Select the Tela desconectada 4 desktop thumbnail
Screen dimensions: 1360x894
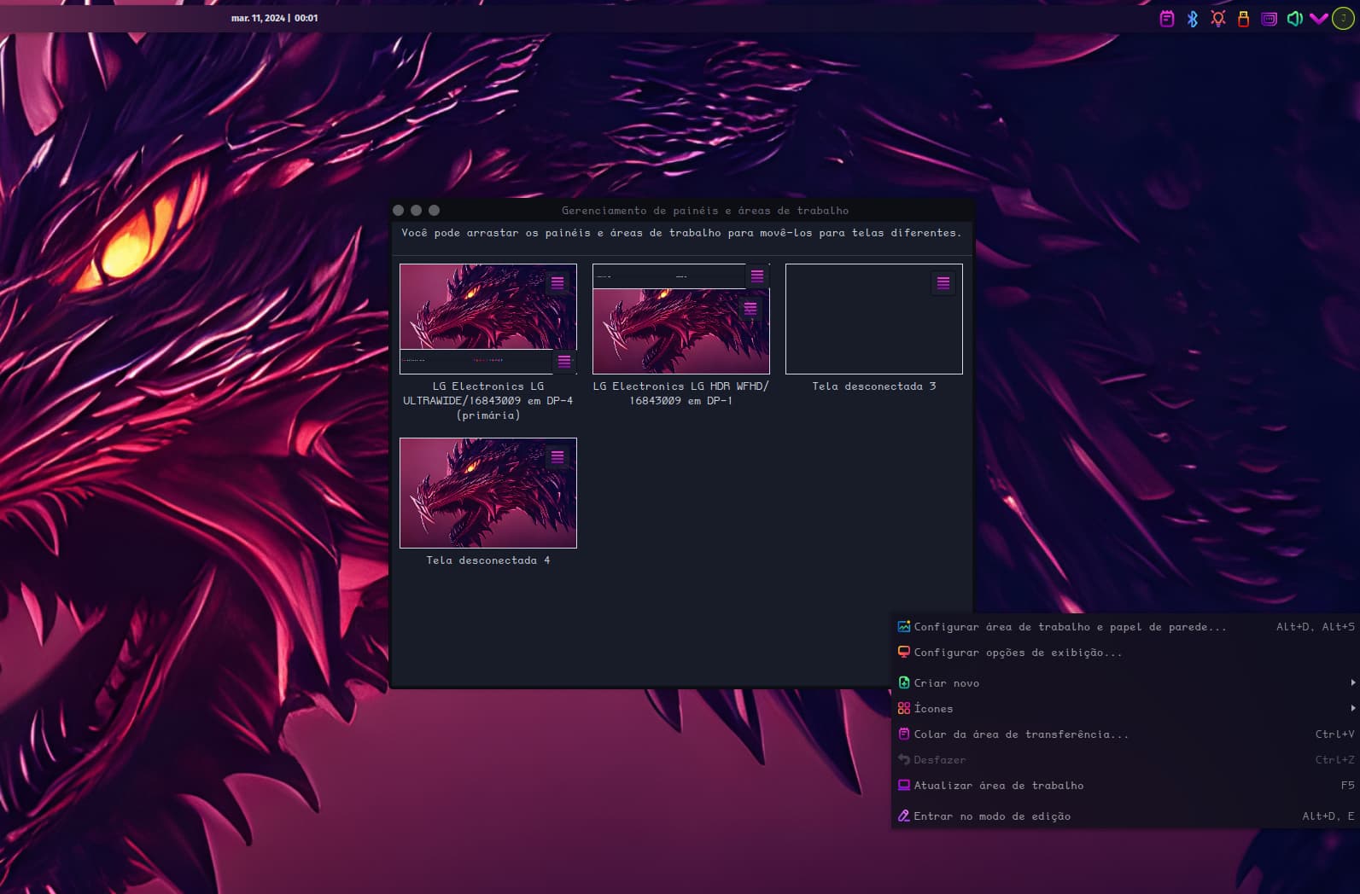click(488, 493)
